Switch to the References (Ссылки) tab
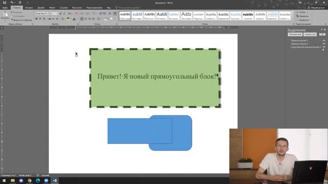This screenshot has height=184, width=328. 64,8
